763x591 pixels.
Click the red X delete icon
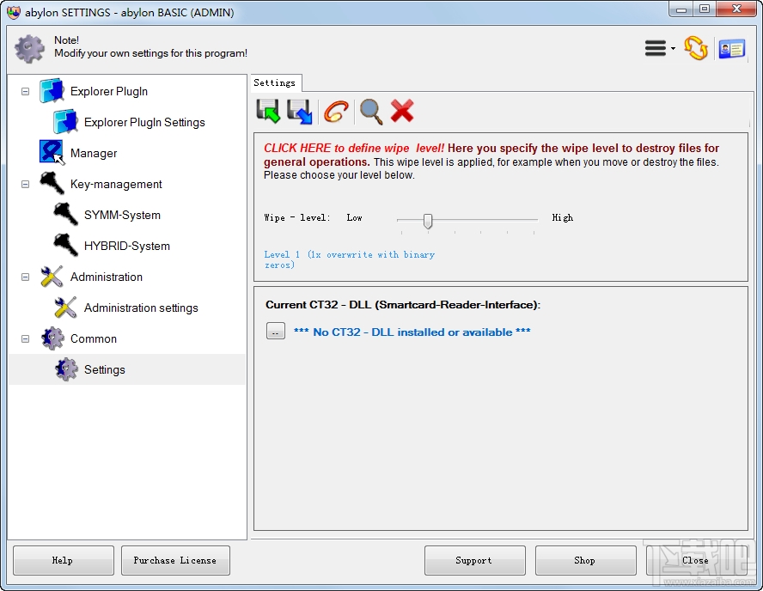(402, 111)
